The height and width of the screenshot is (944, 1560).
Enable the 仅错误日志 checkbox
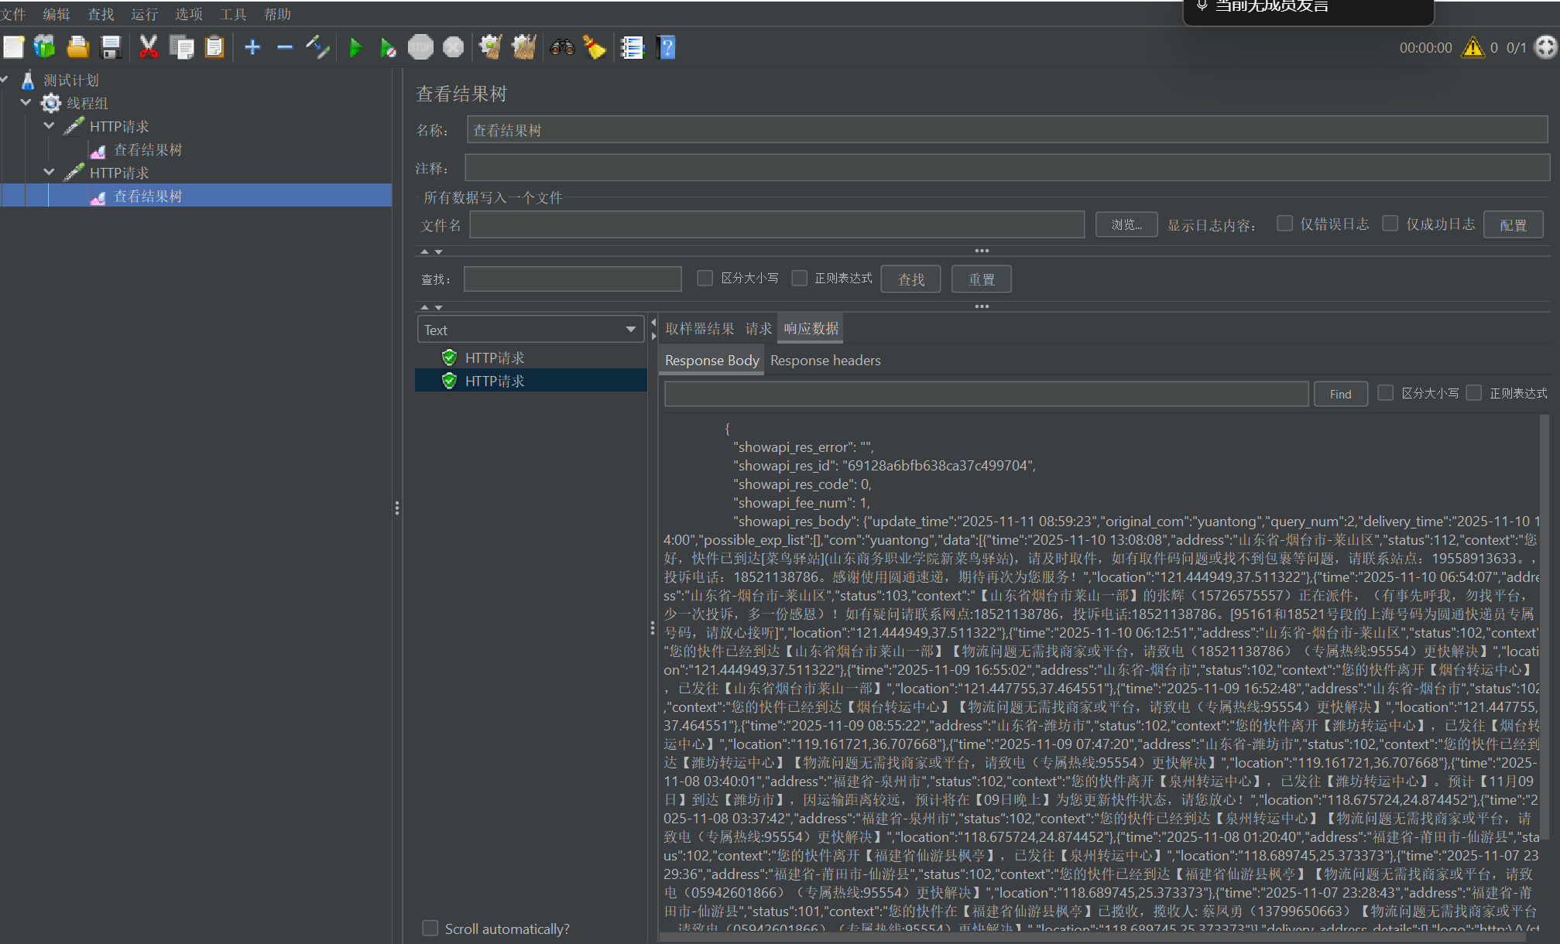[x=1284, y=224]
